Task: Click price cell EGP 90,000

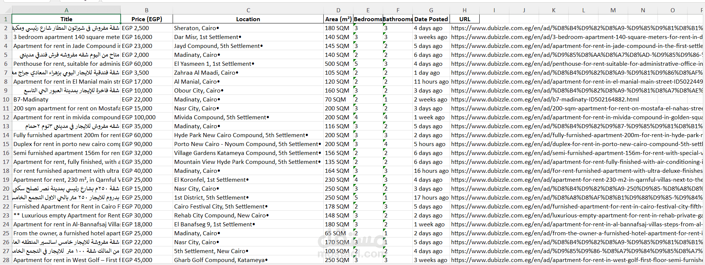Action: tap(147, 144)
